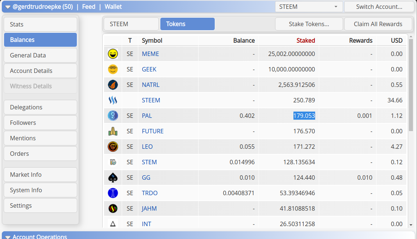
Task: Open the GG symbol link
Action: (x=146, y=178)
